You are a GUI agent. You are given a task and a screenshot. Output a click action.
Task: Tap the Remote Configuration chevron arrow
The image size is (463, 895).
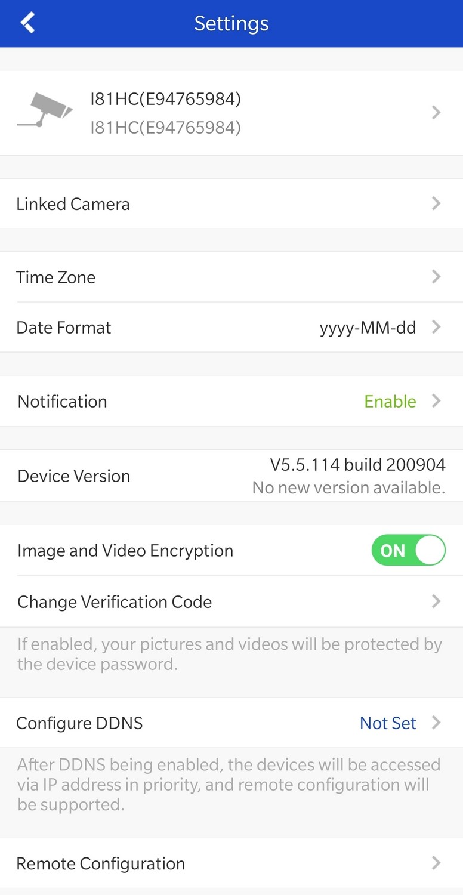436,863
